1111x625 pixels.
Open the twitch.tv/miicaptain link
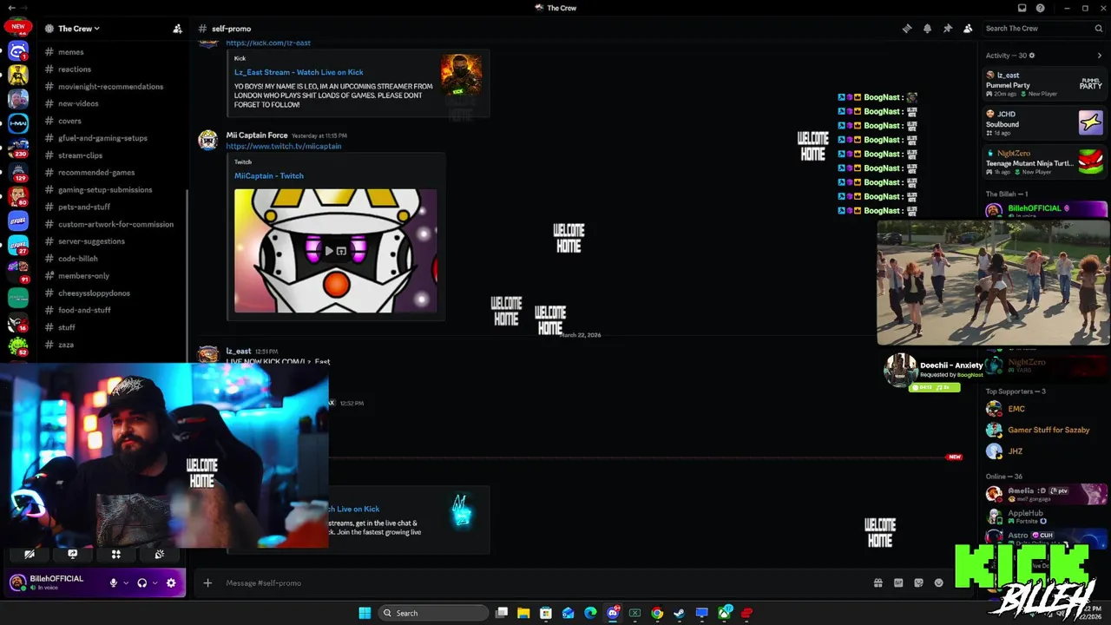[x=284, y=146]
